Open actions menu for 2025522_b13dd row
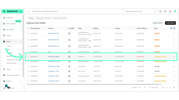 click(x=174, y=66)
